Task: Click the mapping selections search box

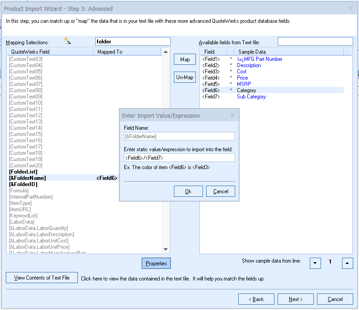Action: coord(133,42)
